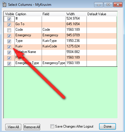Uncheck Relative Name visible checkbox
The height and width of the screenshot is (132, 125).
[x=9, y=52]
